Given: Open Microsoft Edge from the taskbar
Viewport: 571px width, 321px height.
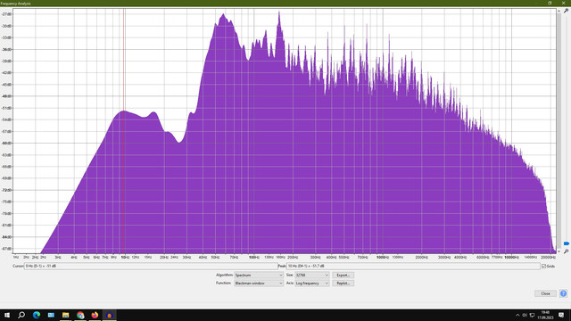Looking at the screenshot, I should (37, 315).
